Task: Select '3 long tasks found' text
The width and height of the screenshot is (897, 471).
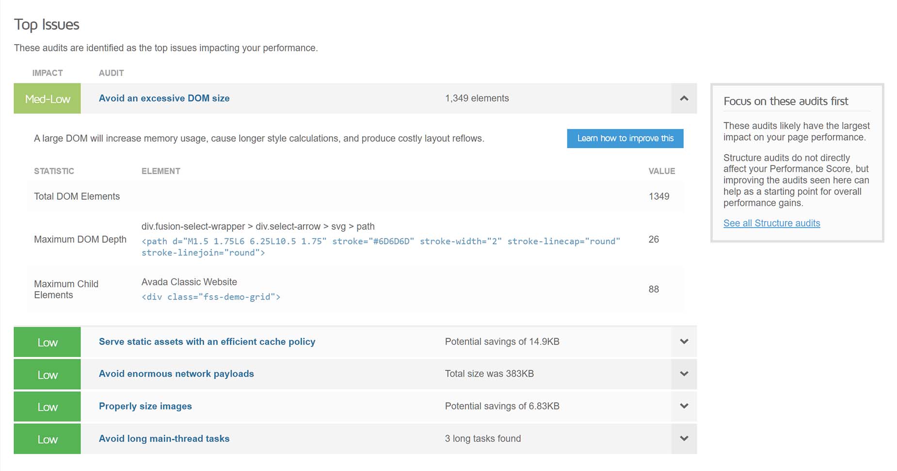Action: [483, 439]
